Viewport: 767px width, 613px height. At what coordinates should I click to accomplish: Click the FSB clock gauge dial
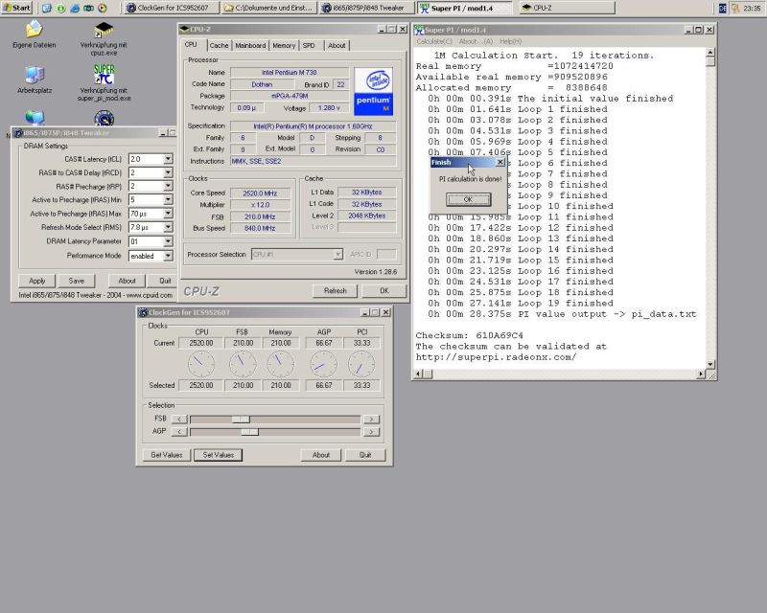[243, 364]
